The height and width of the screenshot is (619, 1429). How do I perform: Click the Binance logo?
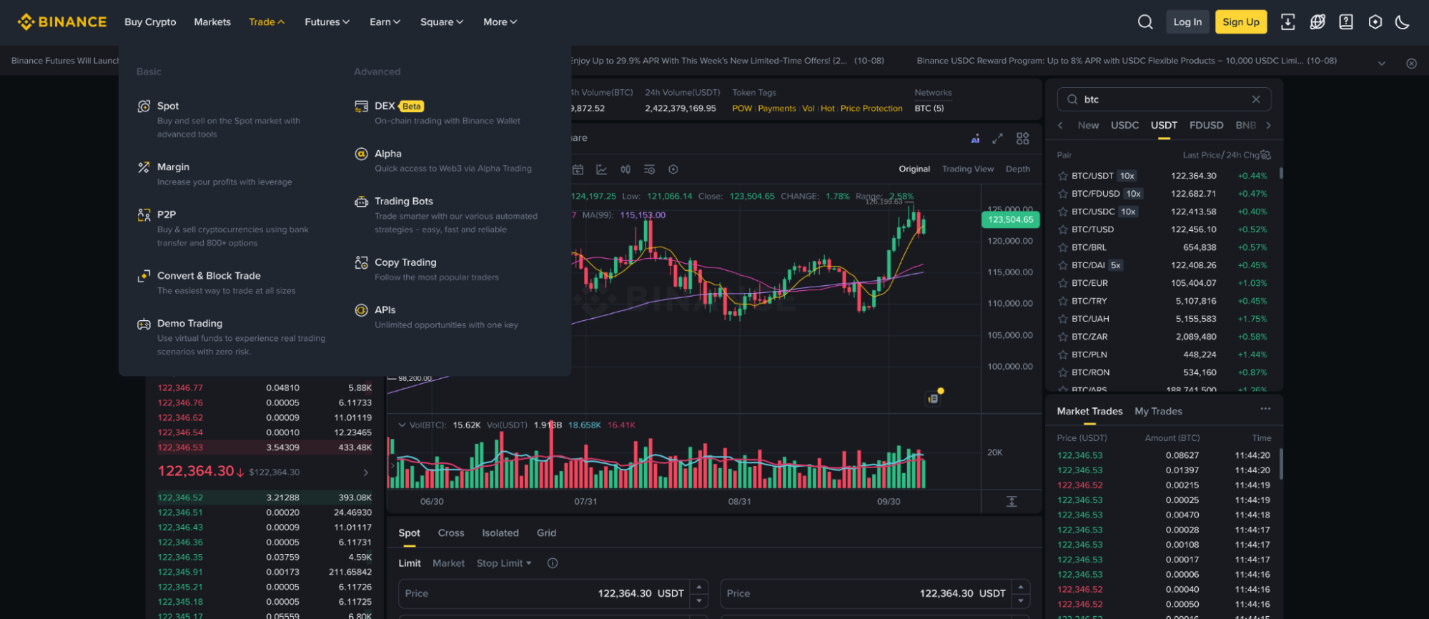click(62, 22)
